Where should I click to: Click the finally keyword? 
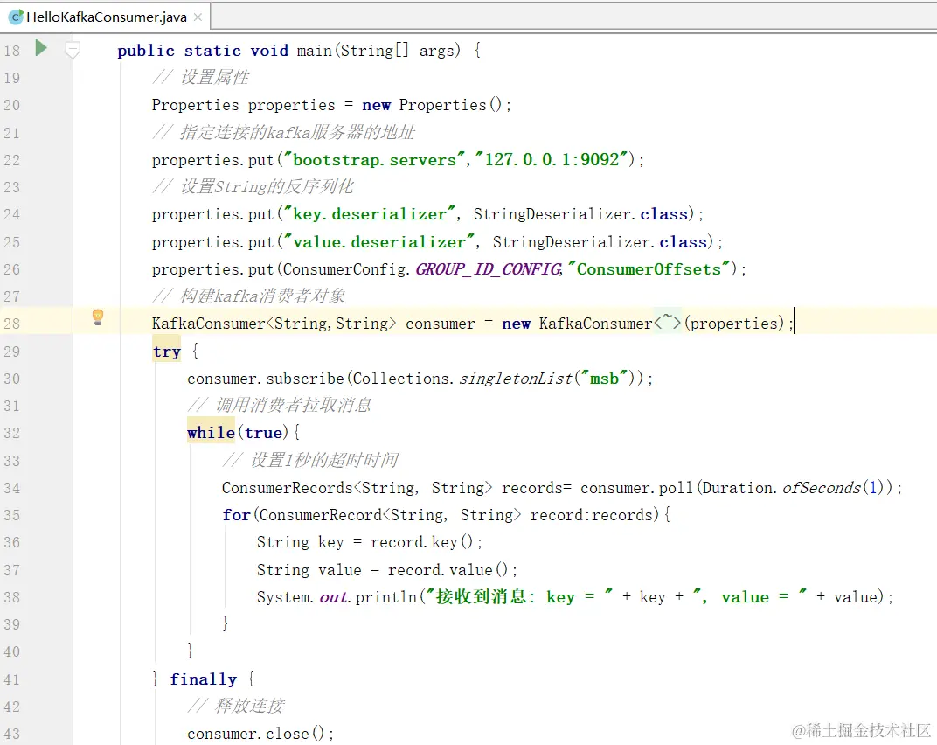click(x=203, y=679)
